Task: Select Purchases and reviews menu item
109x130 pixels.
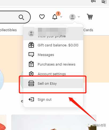Action: pos(53,64)
